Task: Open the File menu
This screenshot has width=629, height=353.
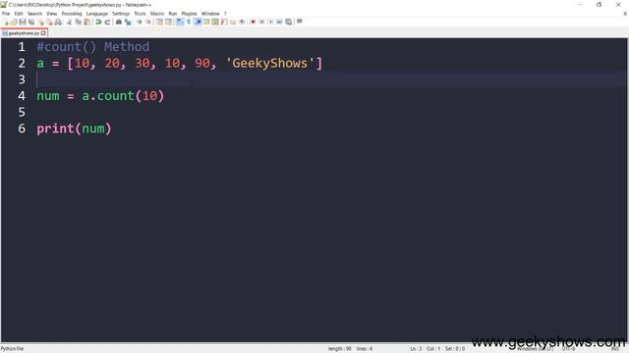Action: click(x=6, y=14)
